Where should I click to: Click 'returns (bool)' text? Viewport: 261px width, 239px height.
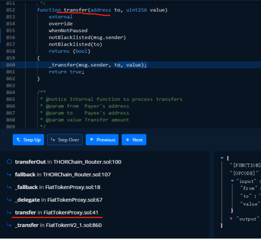pyautogui.click(x=70, y=51)
